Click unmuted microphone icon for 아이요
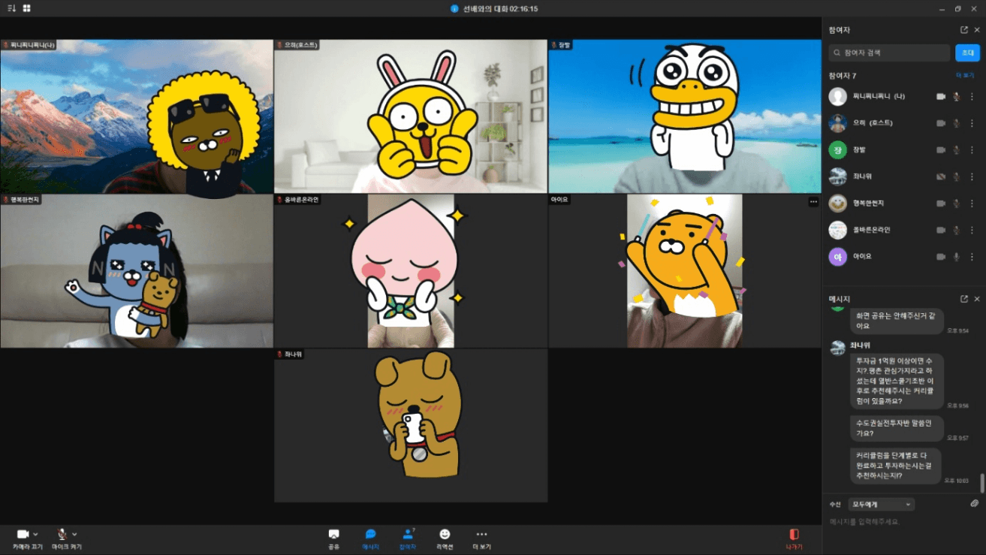This screenshot has width=986, height=555. pos(957,257)
